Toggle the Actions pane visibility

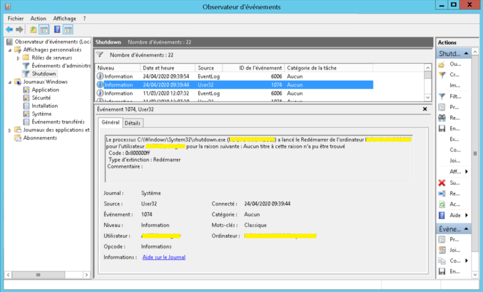(67, 29)
